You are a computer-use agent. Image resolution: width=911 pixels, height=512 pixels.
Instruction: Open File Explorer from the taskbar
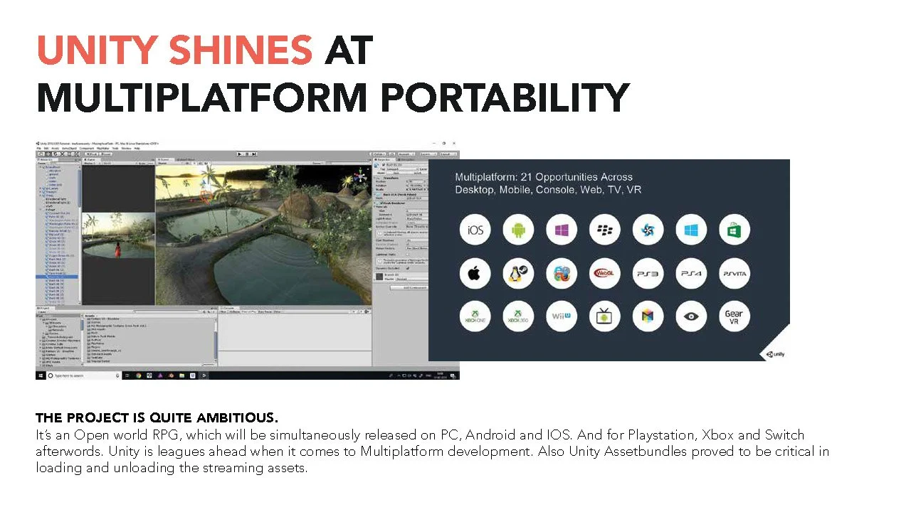tap(181, 375)
